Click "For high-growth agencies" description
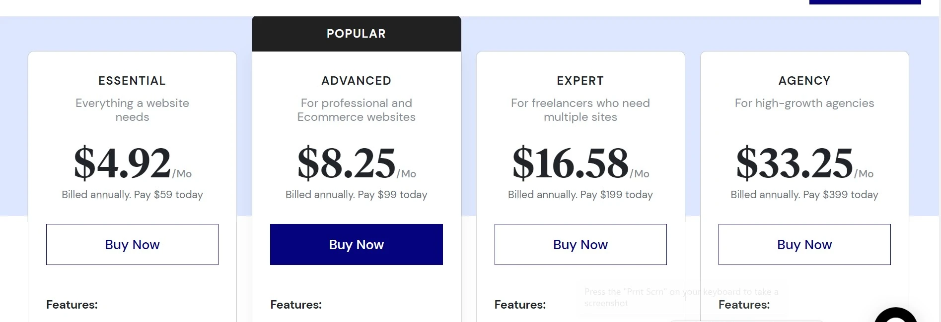This screenshot has height=322, width=941. 804,103
